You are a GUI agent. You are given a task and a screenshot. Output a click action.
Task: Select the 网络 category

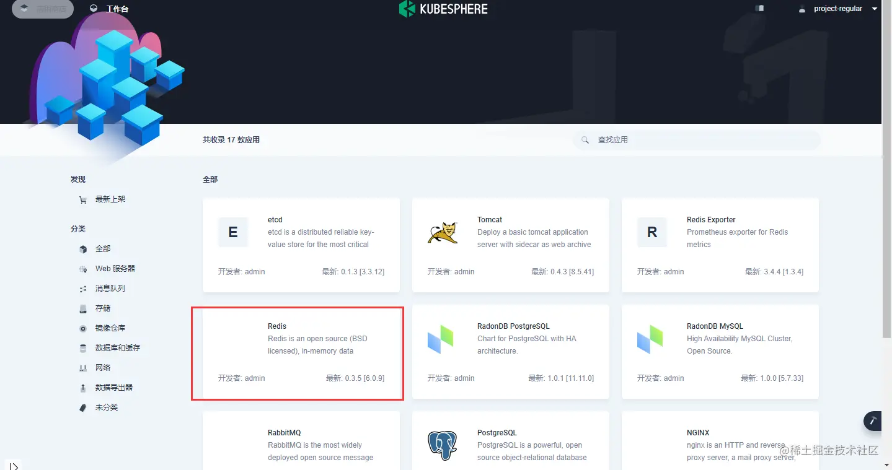pyautogui.click(x=103, y=368)
